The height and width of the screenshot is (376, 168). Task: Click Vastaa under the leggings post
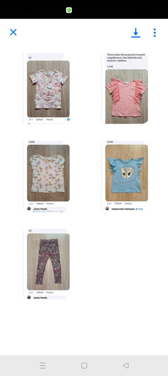tap(50, 293)
